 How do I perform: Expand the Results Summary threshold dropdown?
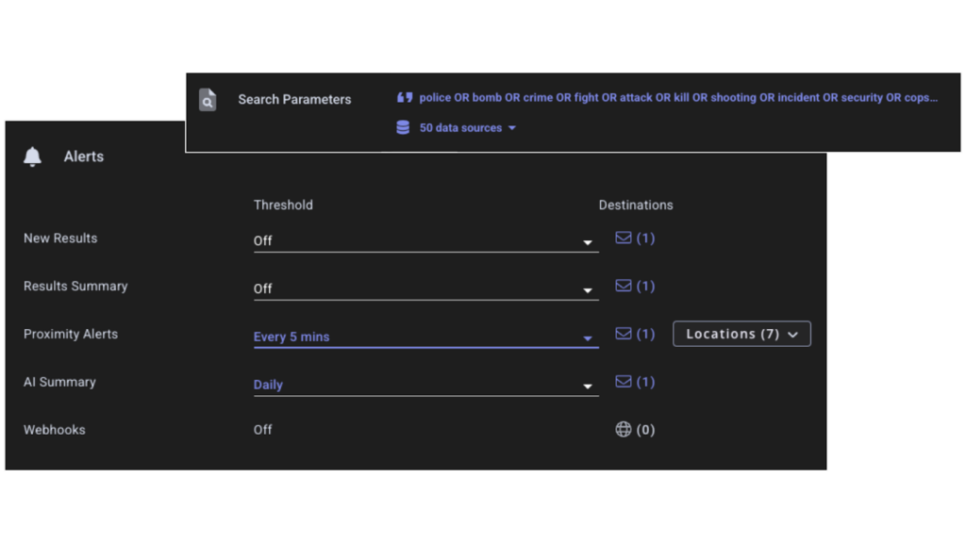[425, 288]
